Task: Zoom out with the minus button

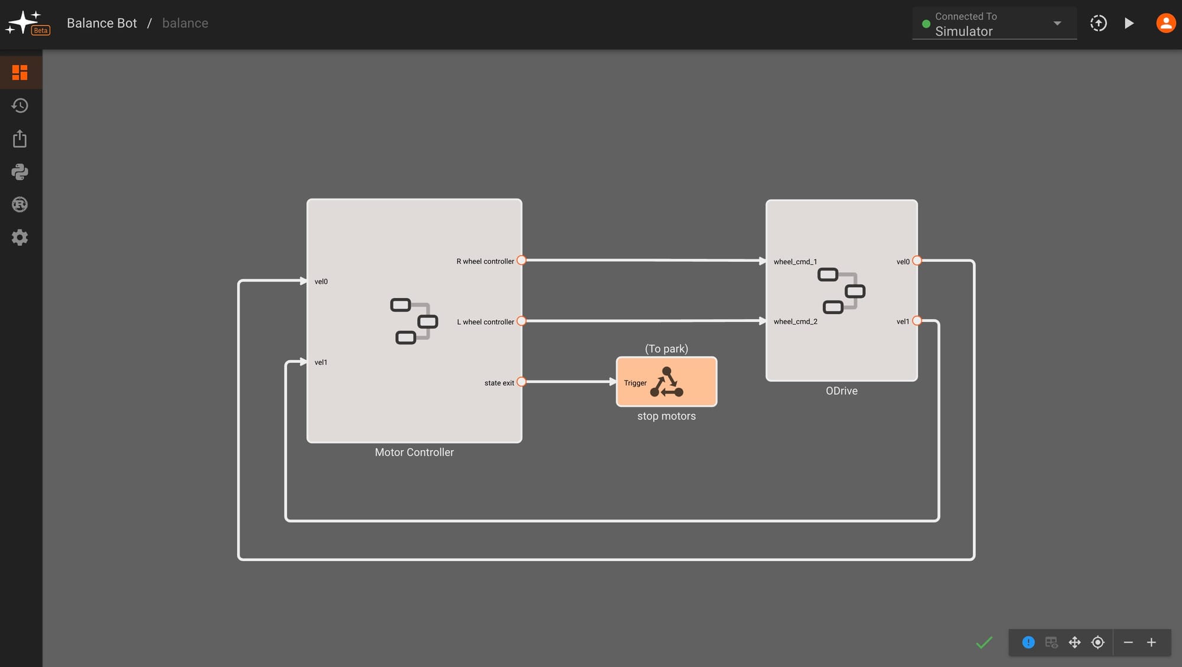Action: pos(1128,642)
